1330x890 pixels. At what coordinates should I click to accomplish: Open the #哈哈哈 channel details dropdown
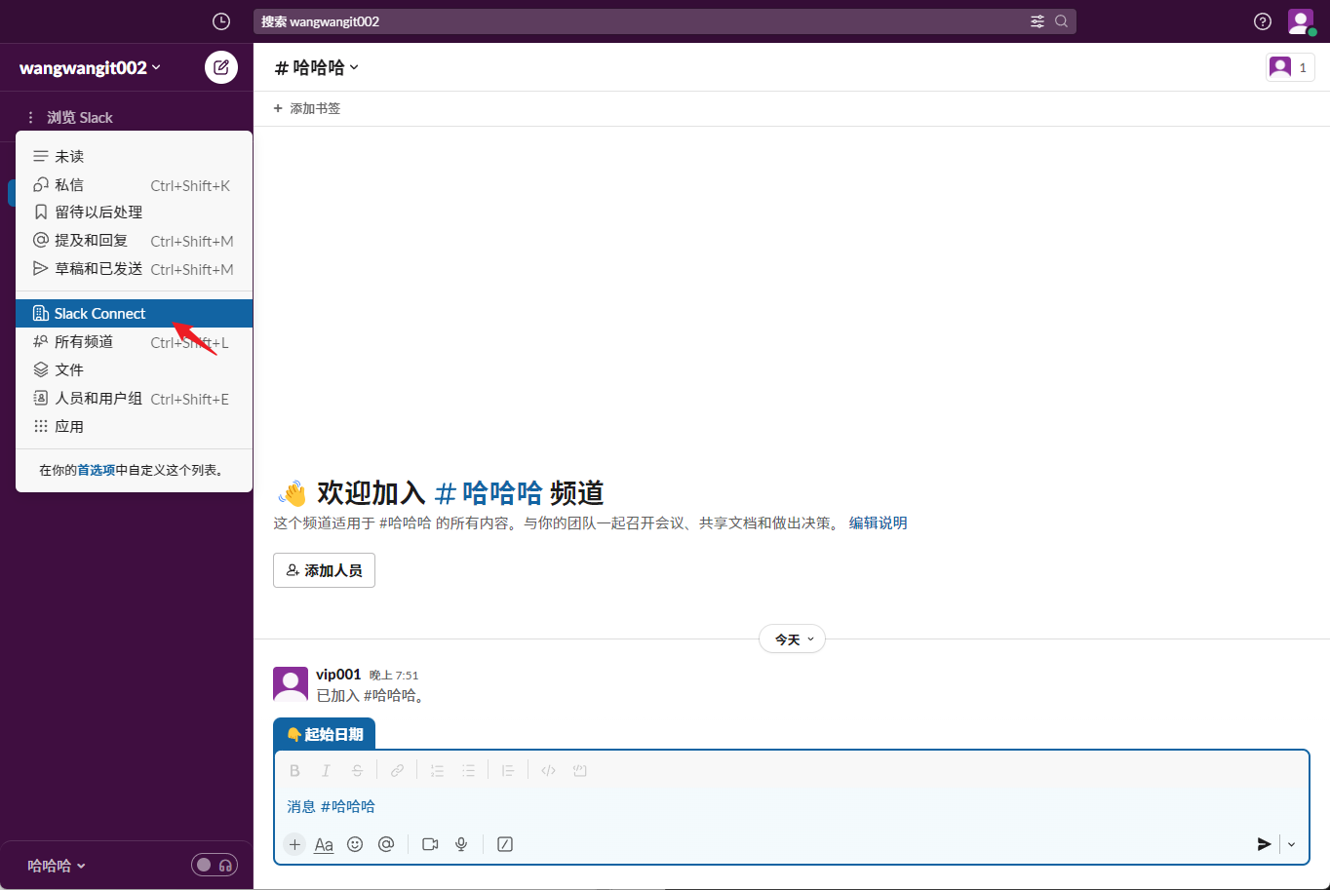tap(317, 67)
